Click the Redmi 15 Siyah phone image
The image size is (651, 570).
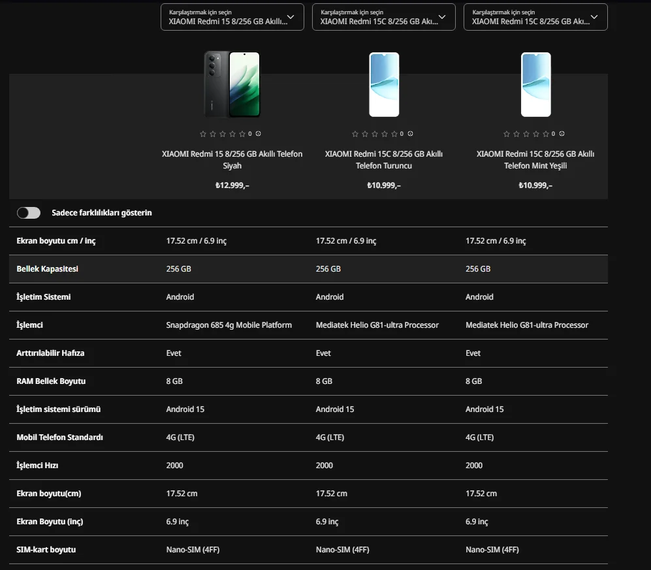[232, 84]
